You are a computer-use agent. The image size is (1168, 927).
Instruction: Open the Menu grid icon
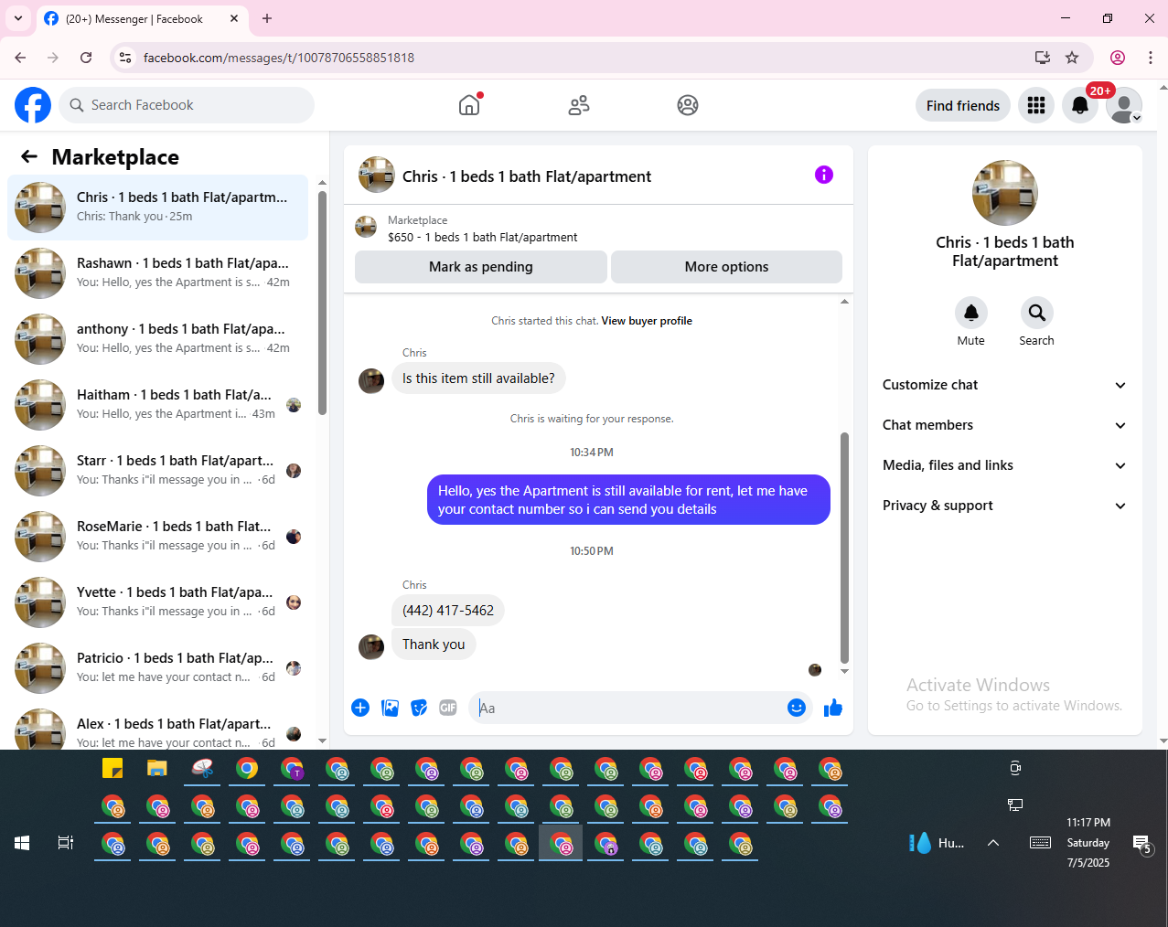[x=1036, y=105]
